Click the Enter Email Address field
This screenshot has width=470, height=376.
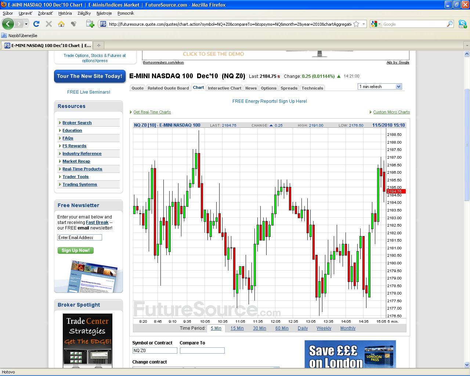tap(80, 238)
